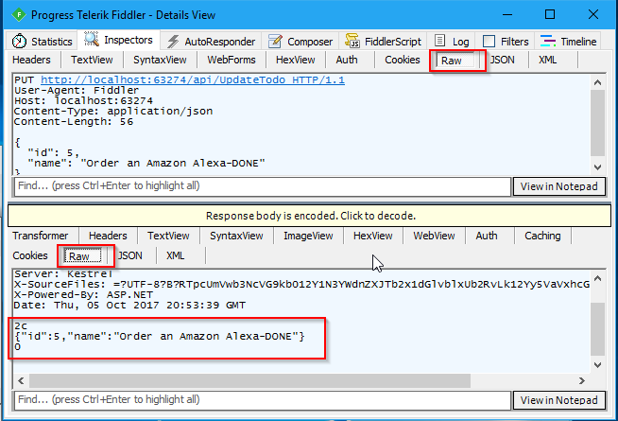Image resolution: width=618 pixels, height=421 pixels.
Task: Select the request Cookies tab
Action: click(402, 60)
